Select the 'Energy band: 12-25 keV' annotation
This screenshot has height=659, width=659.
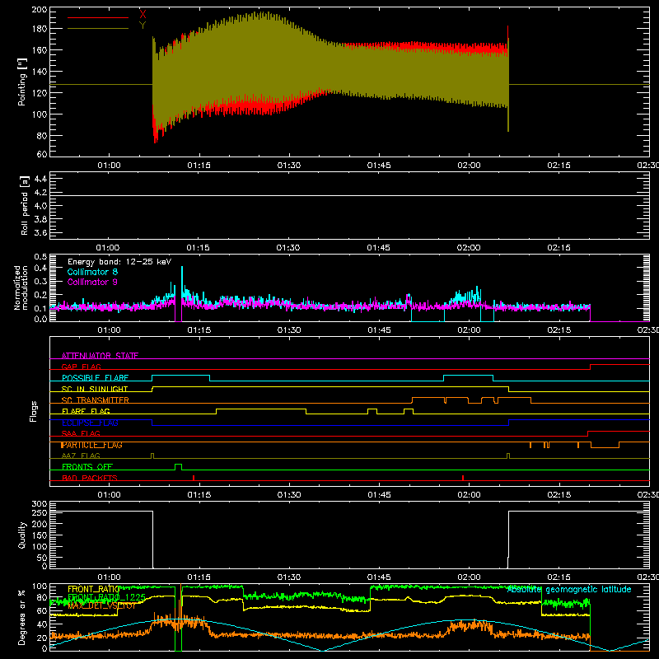coord(119,262)
